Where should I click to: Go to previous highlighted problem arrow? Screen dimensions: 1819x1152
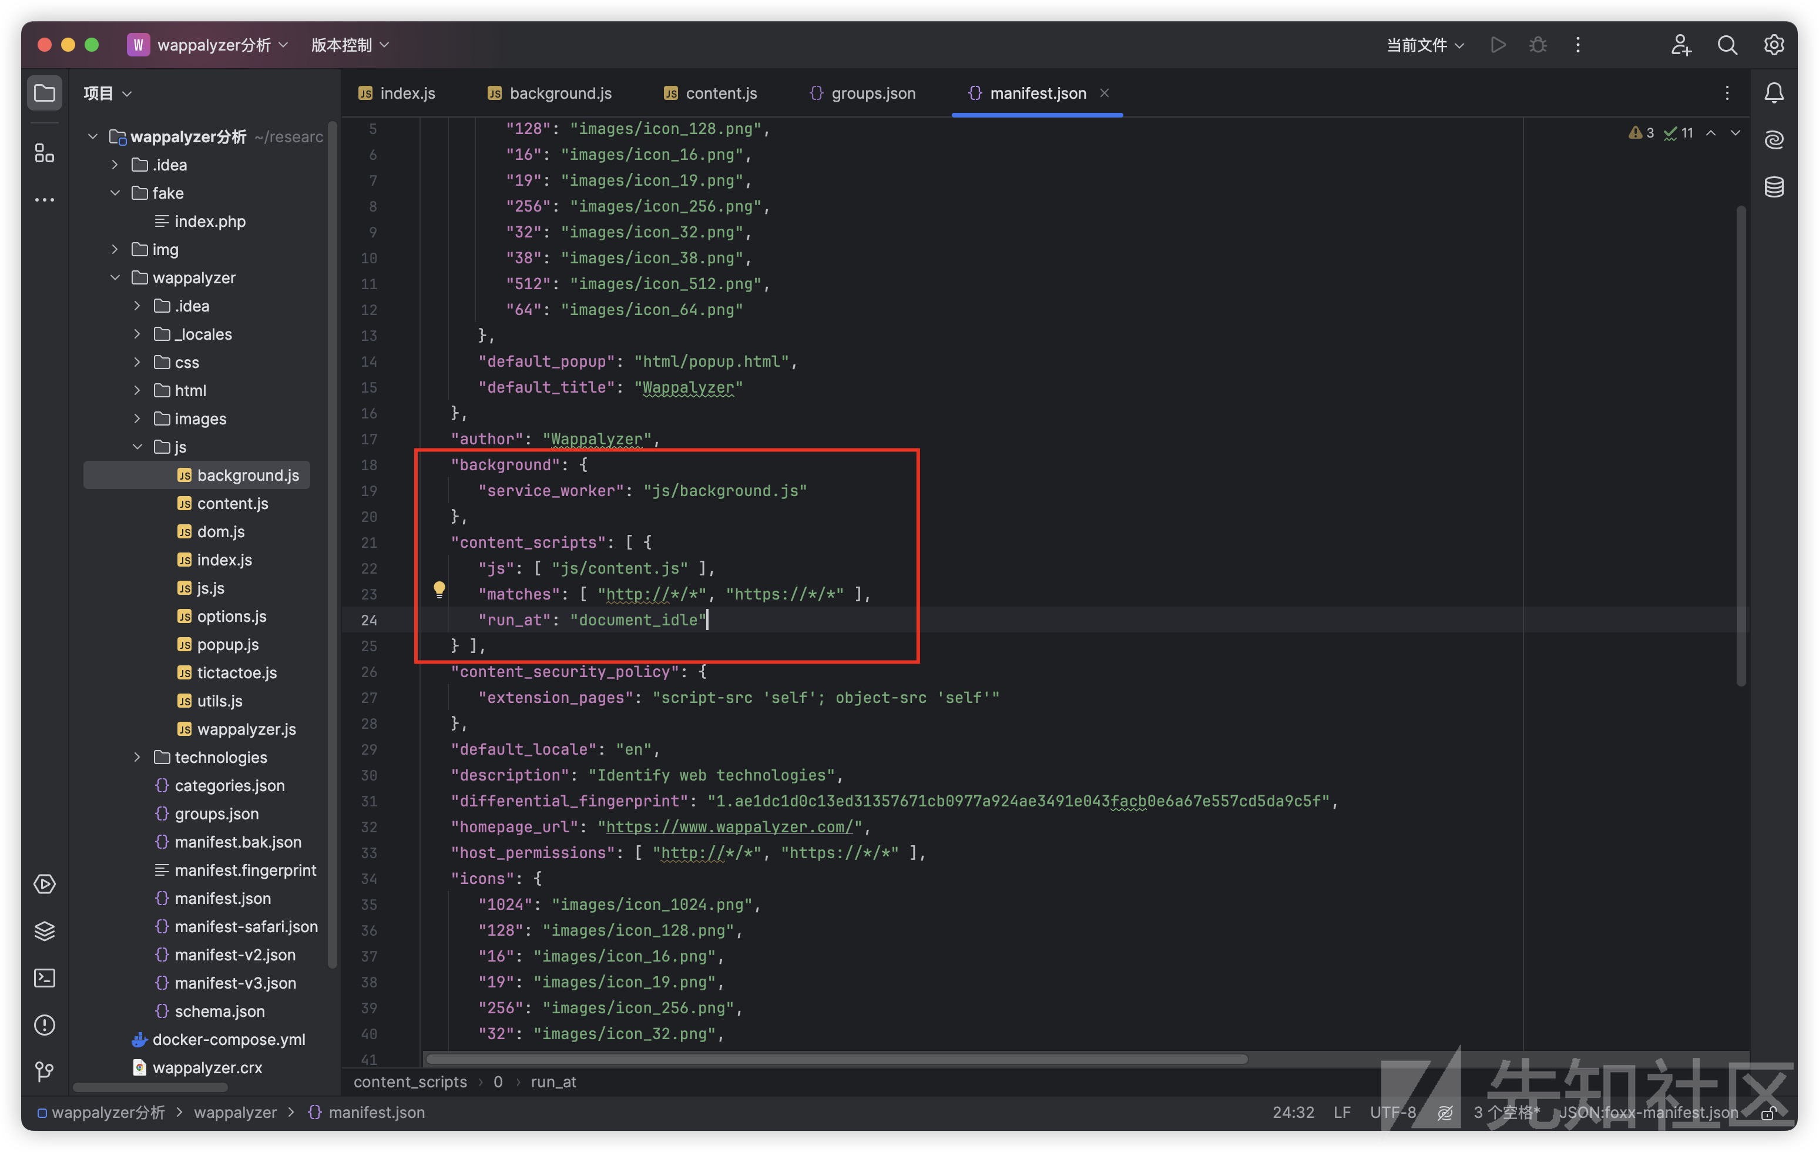tap(1710, 133)
